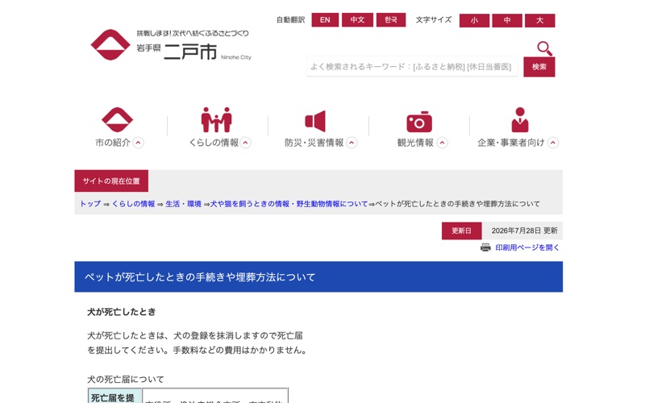Click the 2026年7月28日 更新 date text
The height and width of the screenshot is (403, 645).
(525, 231)
